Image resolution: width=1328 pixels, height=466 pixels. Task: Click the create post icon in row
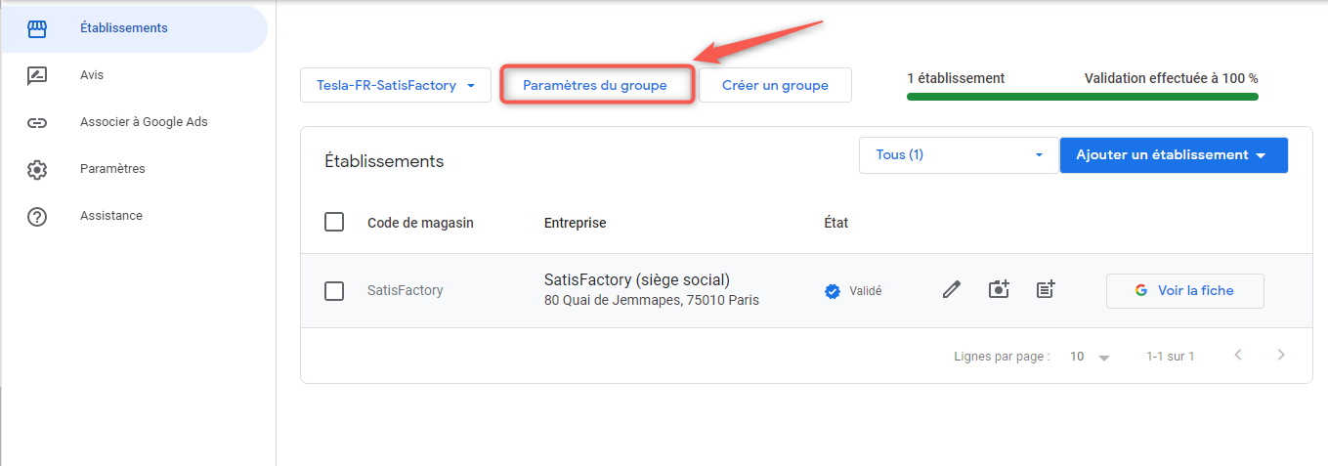[1045, 290]
